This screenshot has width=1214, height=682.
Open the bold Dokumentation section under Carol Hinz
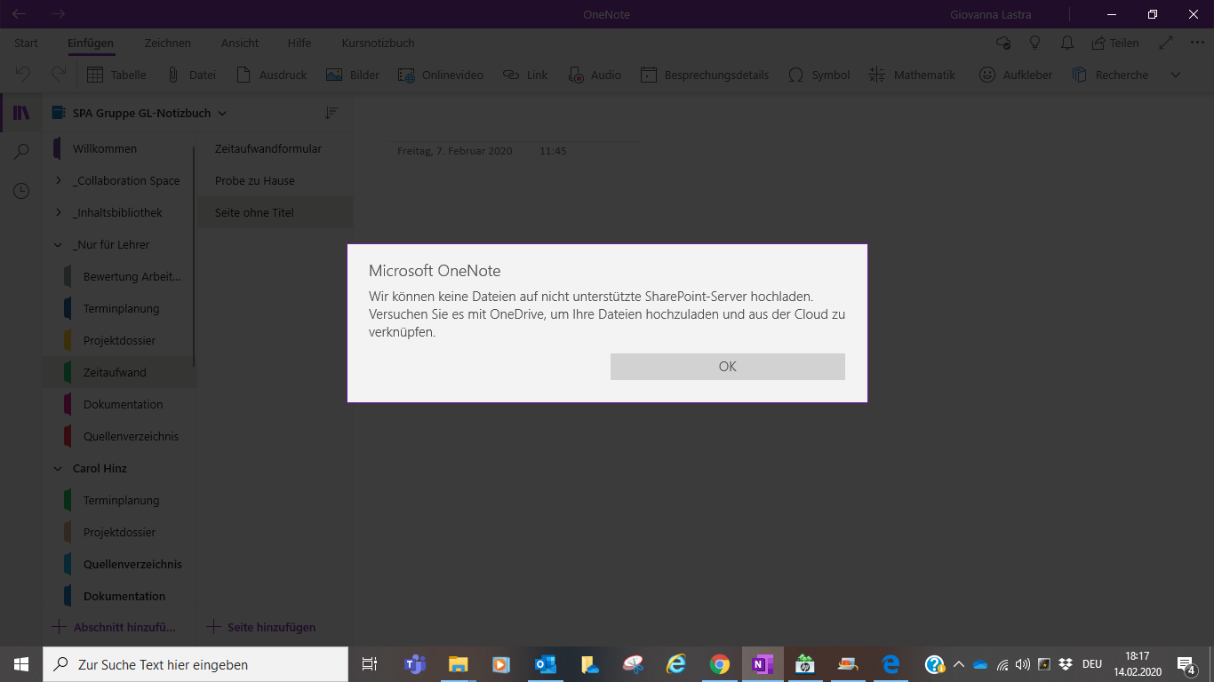tap(119, 596)
